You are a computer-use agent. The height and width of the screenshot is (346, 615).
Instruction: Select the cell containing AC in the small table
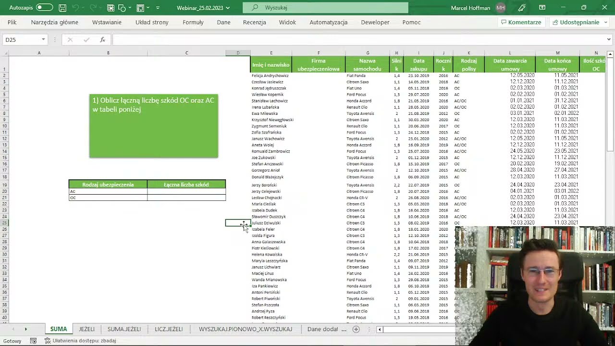(x=108, y=191)
